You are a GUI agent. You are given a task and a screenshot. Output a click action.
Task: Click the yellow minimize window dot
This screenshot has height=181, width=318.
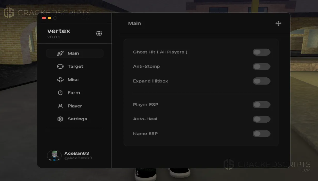(50, 18)
